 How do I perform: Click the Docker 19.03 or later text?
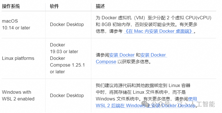pos(64,48)
